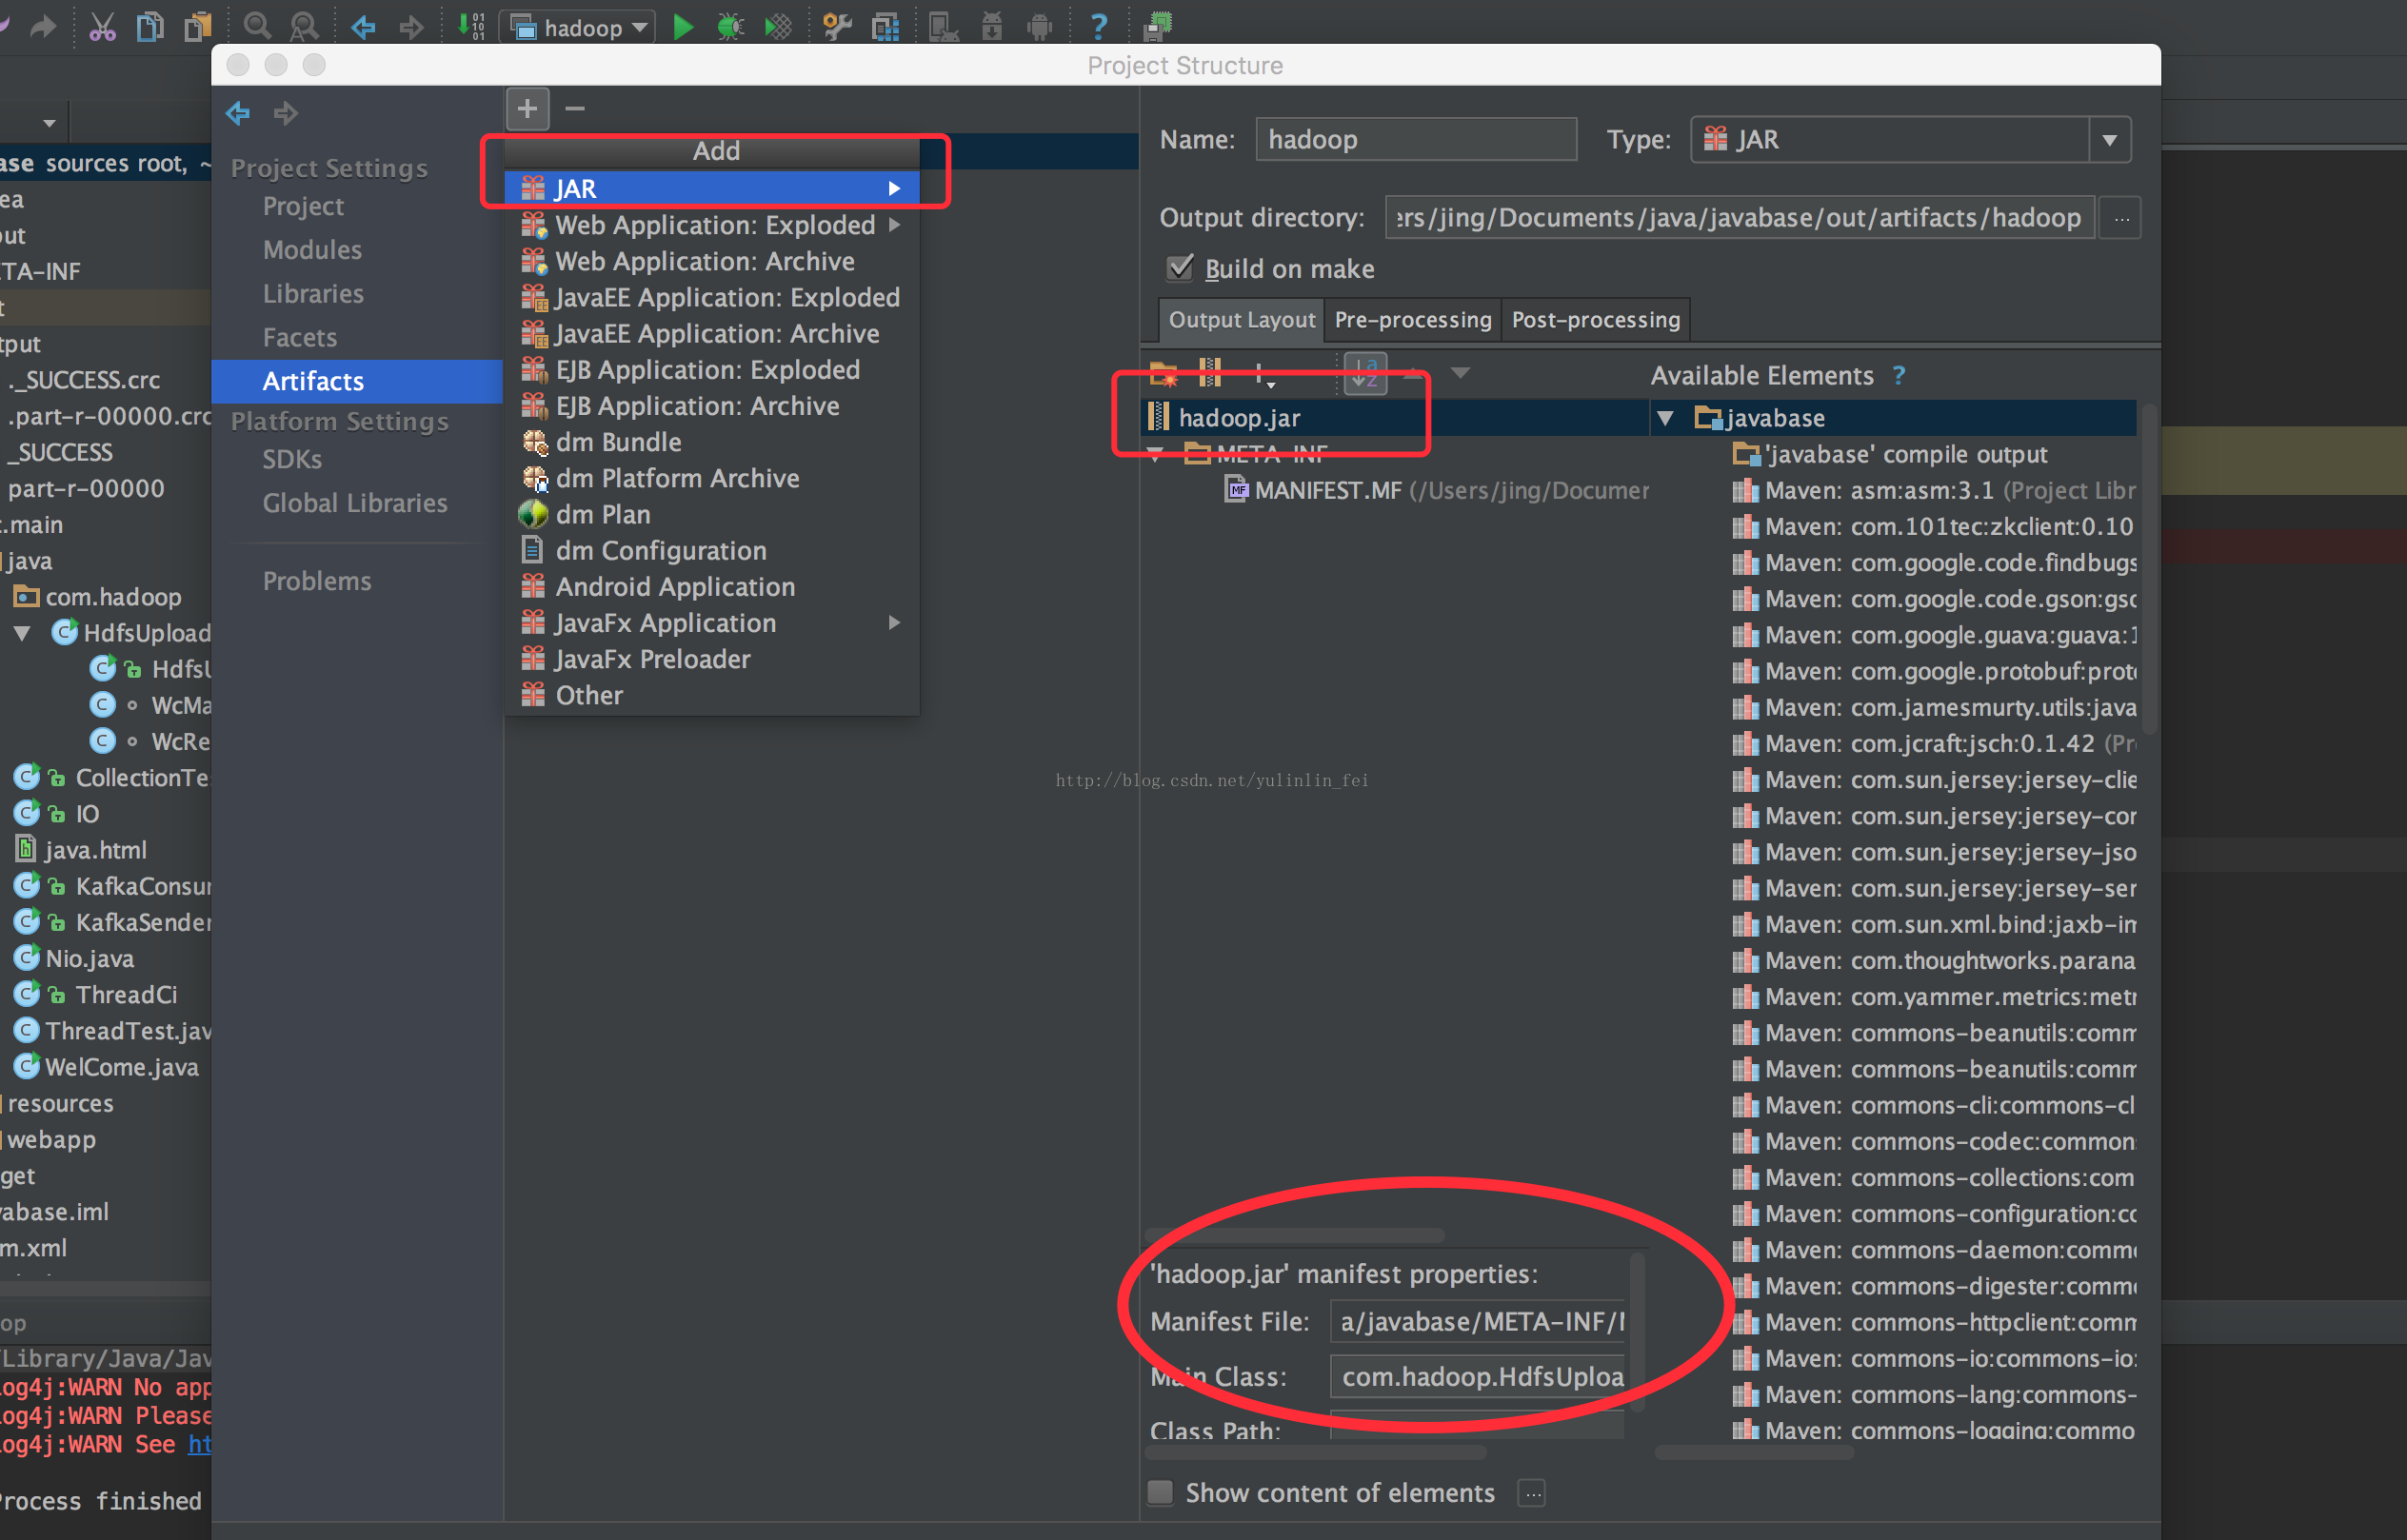Choose EJB Application: Archive menu item

pyautogui.click(x=711, y=406)
